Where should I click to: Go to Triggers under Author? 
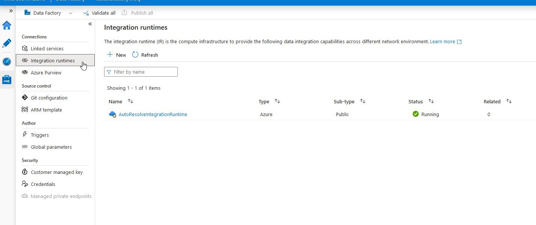click(40, 135)
